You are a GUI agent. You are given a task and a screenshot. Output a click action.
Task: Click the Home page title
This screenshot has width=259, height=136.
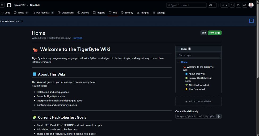pos(39,33)
